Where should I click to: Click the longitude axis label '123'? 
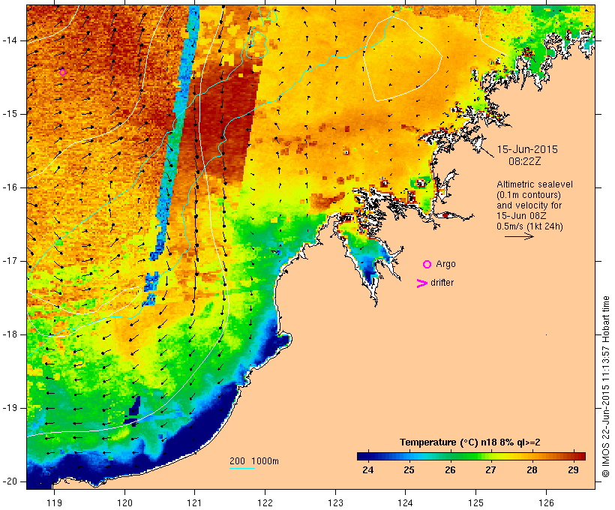point(335,502)
